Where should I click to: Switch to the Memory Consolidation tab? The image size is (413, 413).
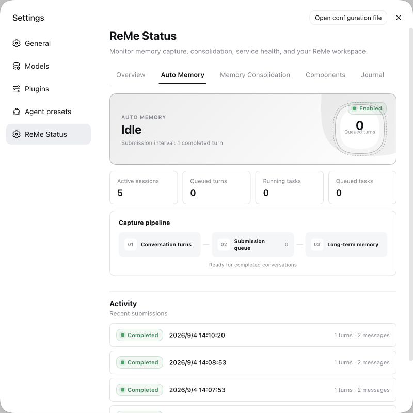255,75
